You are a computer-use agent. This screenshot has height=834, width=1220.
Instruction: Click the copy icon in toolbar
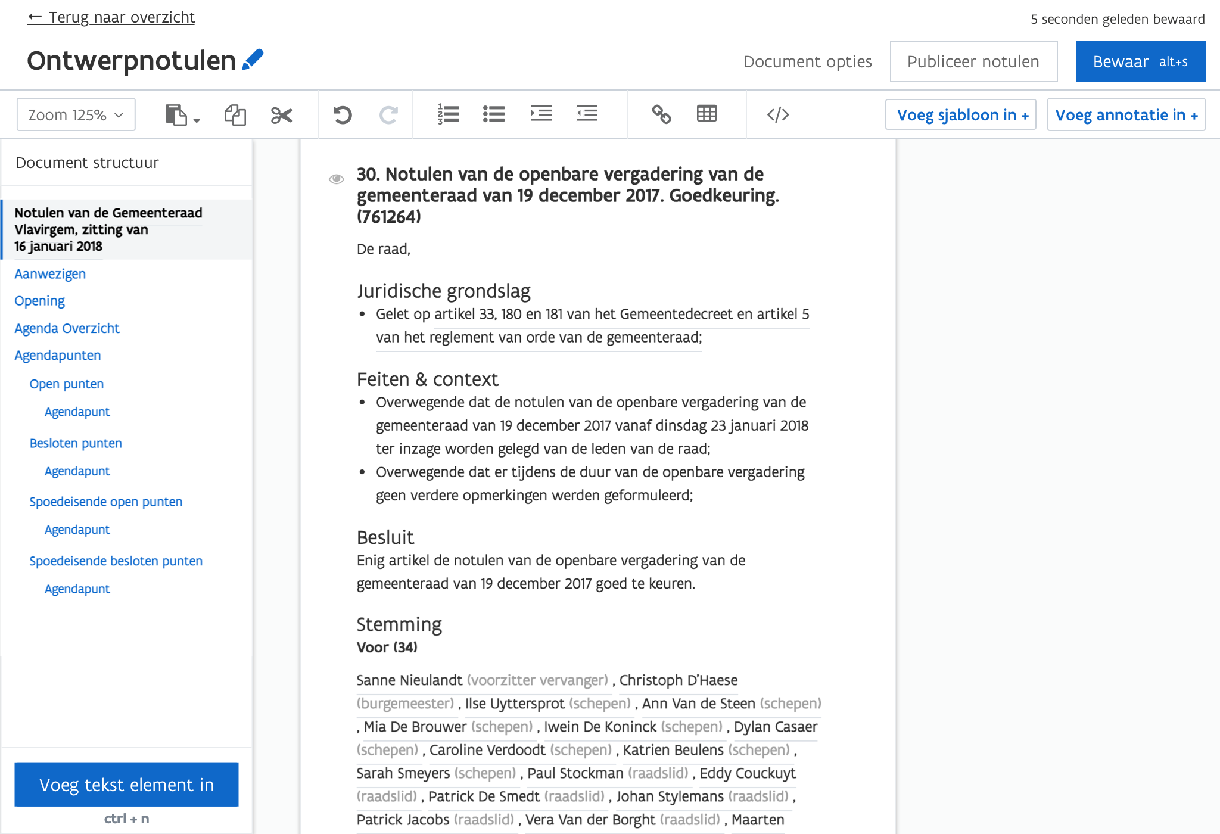(235, 114)
